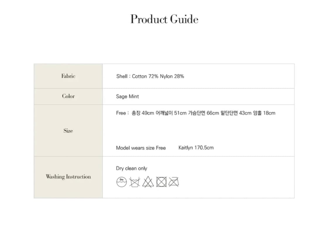Click the Free size measurements line
Image resolution: width=329 pixels, height=233 pixels.
(195, 113)
